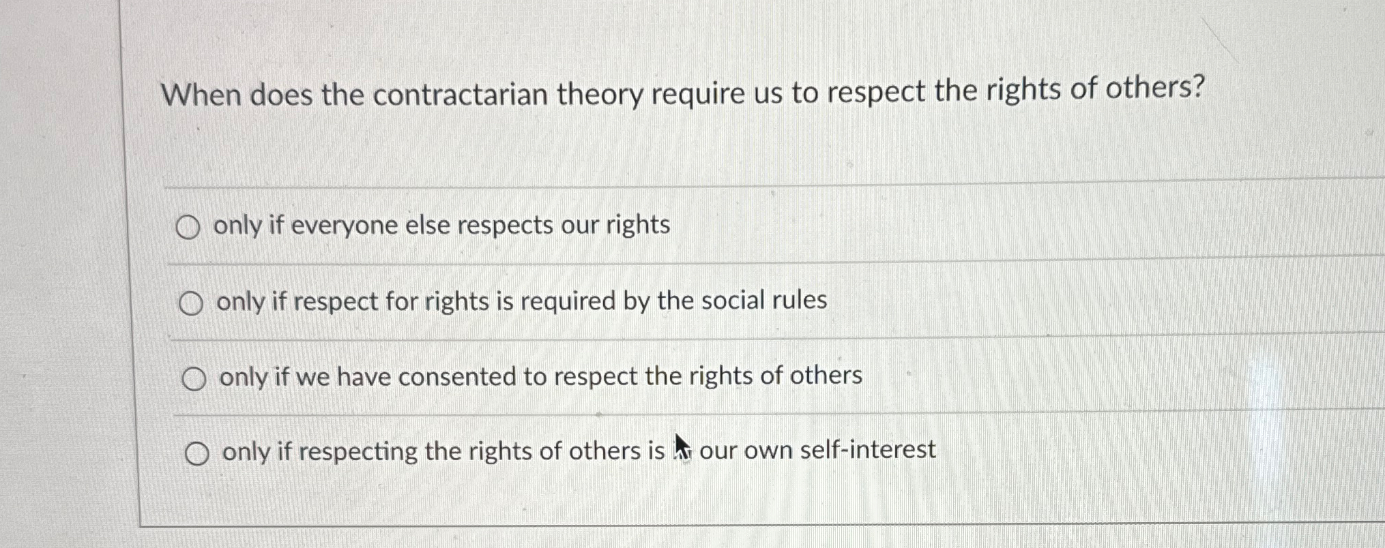The image size is (1385, 548).
Task: Click the answer text about everyone else respecting rights
Action: 442,225
